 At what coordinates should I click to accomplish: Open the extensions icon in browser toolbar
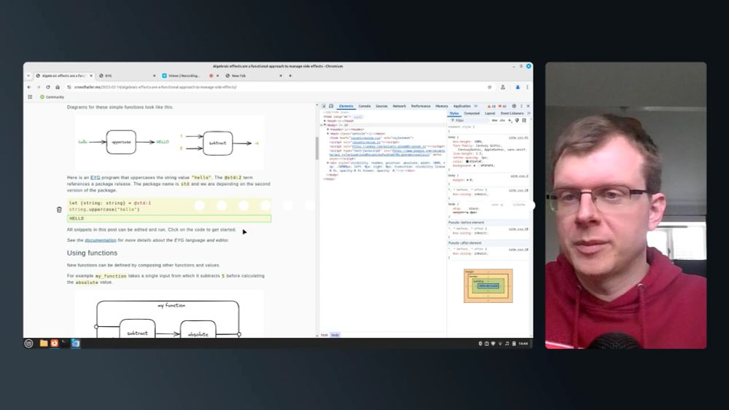[x=503, y=87]
